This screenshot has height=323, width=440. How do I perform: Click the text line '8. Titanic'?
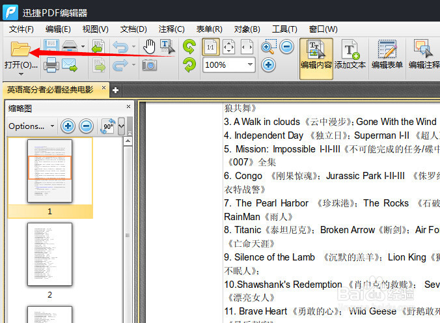[x=242, y=230]
